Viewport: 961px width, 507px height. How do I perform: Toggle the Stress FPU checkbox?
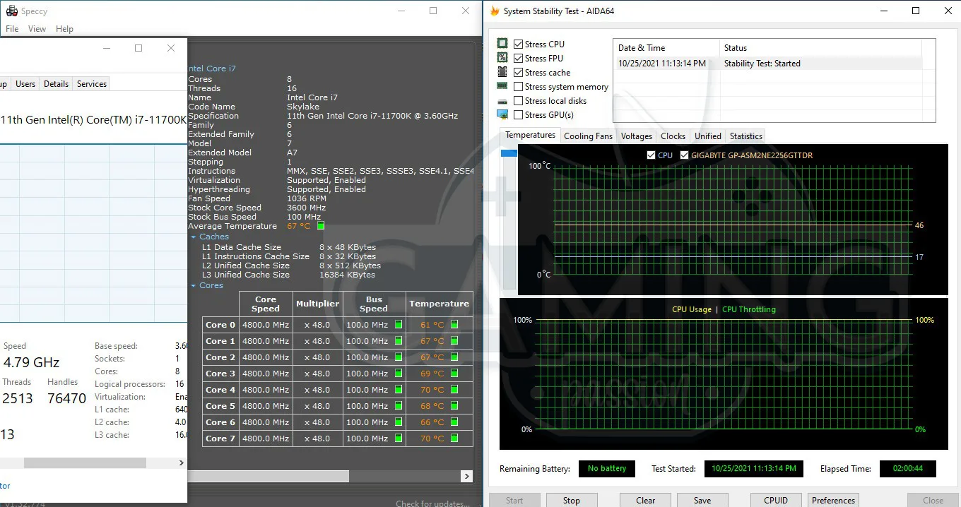(x=519, y=58)
